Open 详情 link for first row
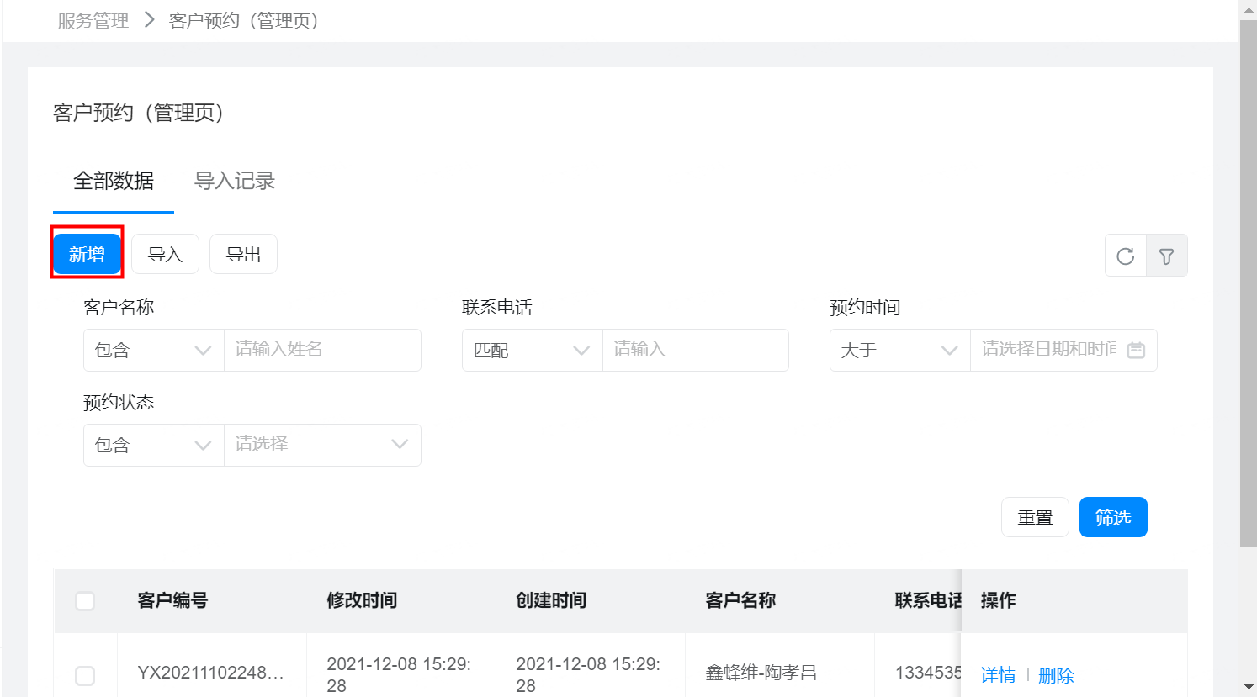The image size is (1257, 697). coord(998,674)
